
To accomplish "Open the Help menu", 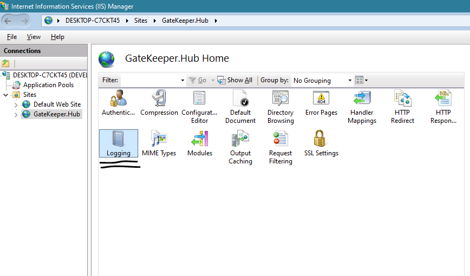I will pyautogui.click(x=57, y=37).
